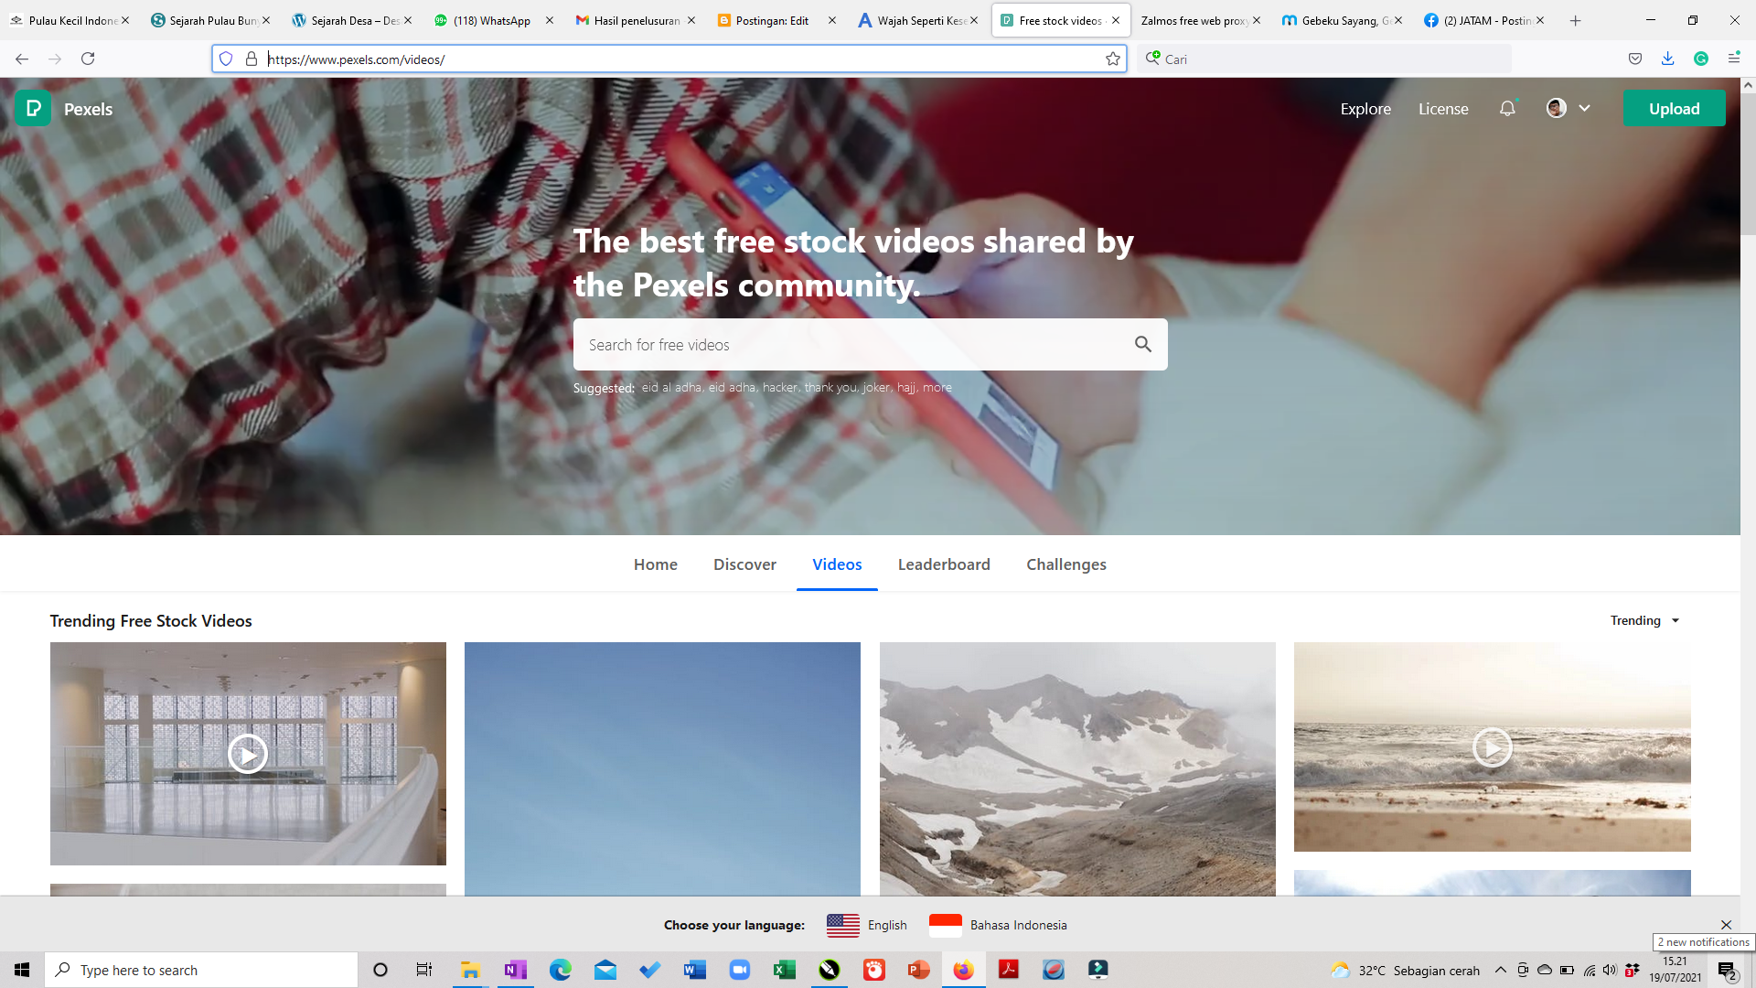1756x988 pixels.
Task: Click the Grammarly extension icon
Action: click(1701, 59)
